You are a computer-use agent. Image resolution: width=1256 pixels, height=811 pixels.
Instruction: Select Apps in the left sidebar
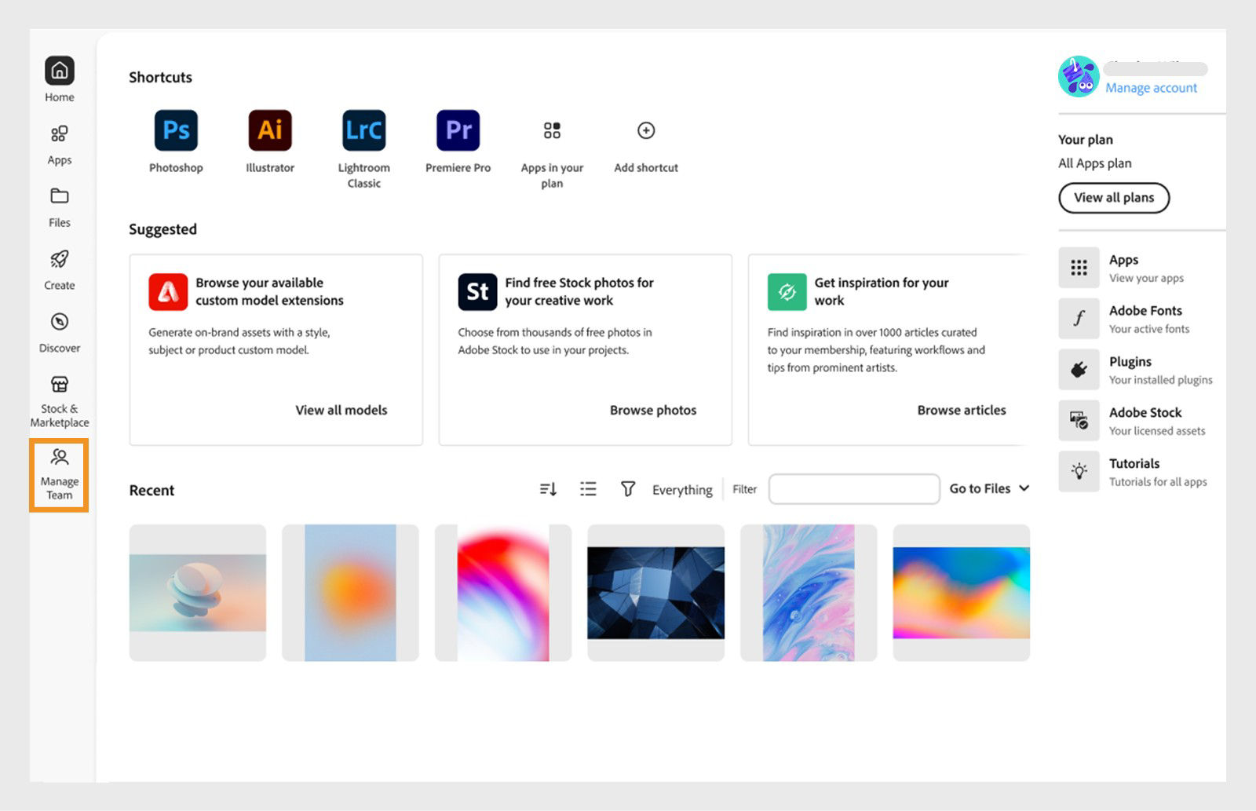point(60,145)
